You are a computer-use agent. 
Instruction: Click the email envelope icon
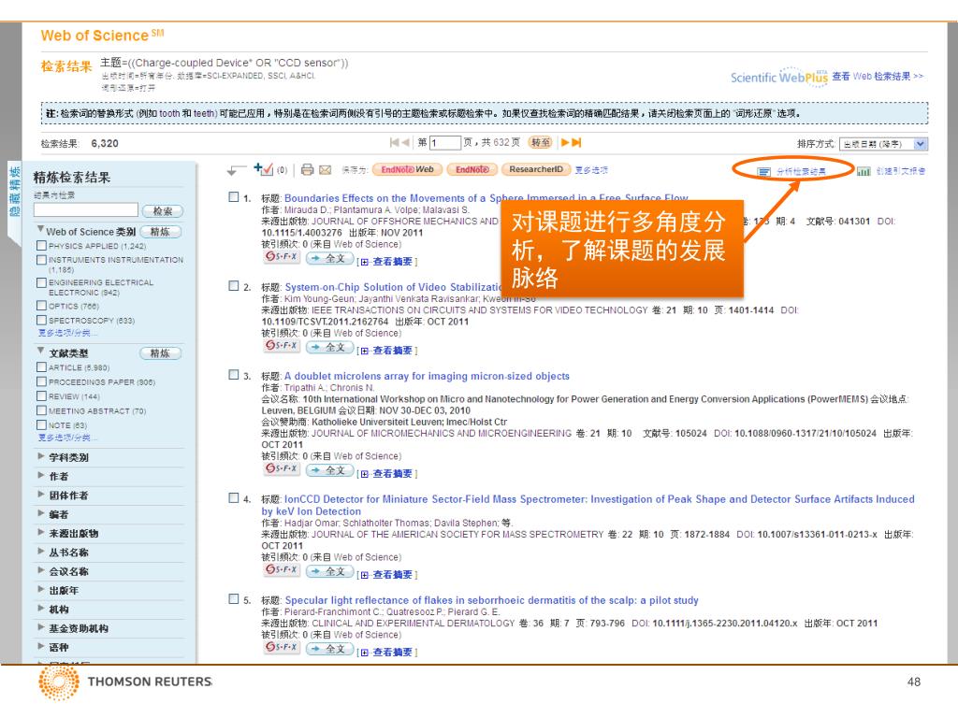coord(325,170)
